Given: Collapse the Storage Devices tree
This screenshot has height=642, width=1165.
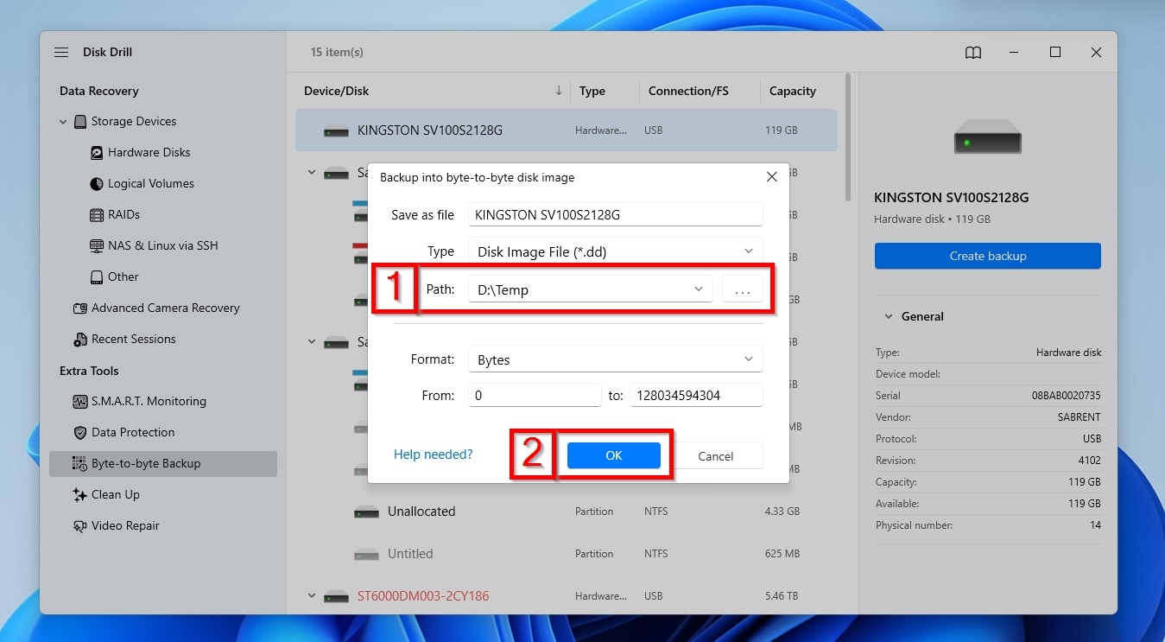Looking at the screenshot, I should (x=63, y=122).
